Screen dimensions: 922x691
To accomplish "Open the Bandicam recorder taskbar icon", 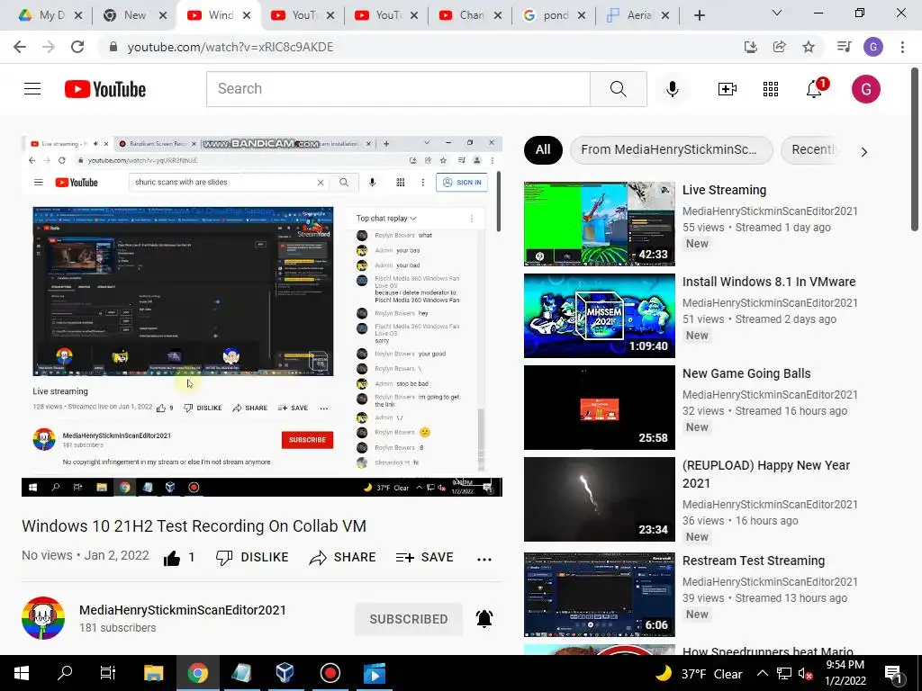I will tap(330, 673).
